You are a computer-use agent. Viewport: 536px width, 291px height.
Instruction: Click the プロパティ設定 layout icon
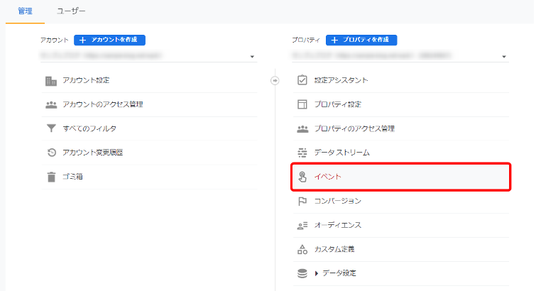click(x=302, y=104)
